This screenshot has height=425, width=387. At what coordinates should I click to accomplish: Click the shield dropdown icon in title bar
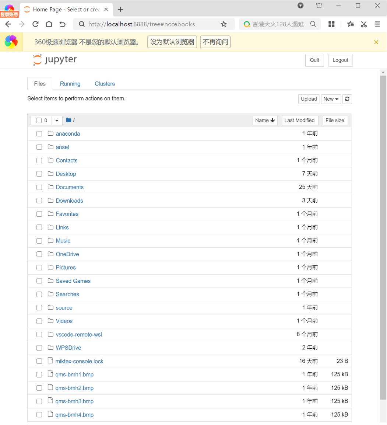tap(300, 6)
